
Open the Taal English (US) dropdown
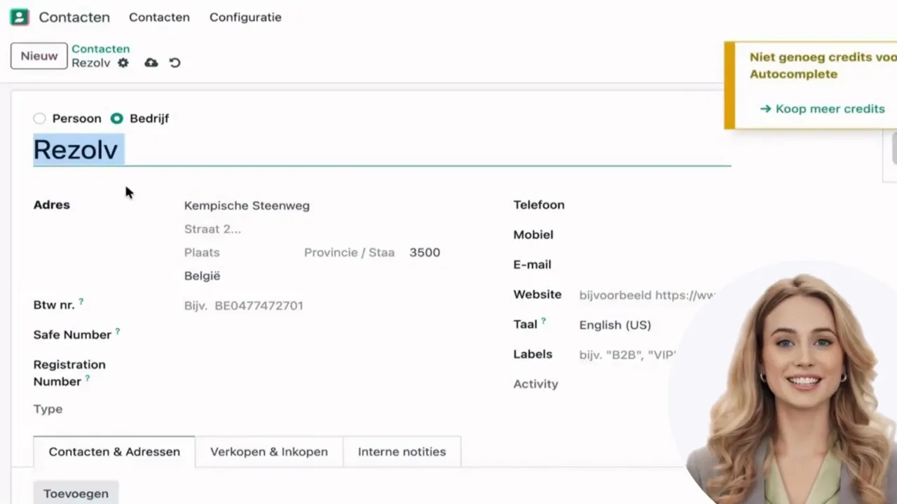click(615, 325)
